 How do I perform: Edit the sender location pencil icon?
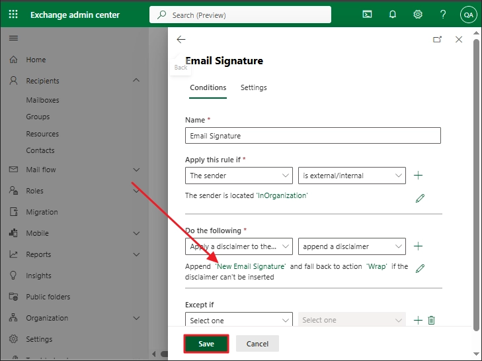point(420,198)
